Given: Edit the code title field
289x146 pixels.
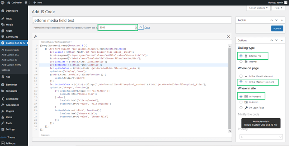Looking at the screenshot, I should click(132, 20).
